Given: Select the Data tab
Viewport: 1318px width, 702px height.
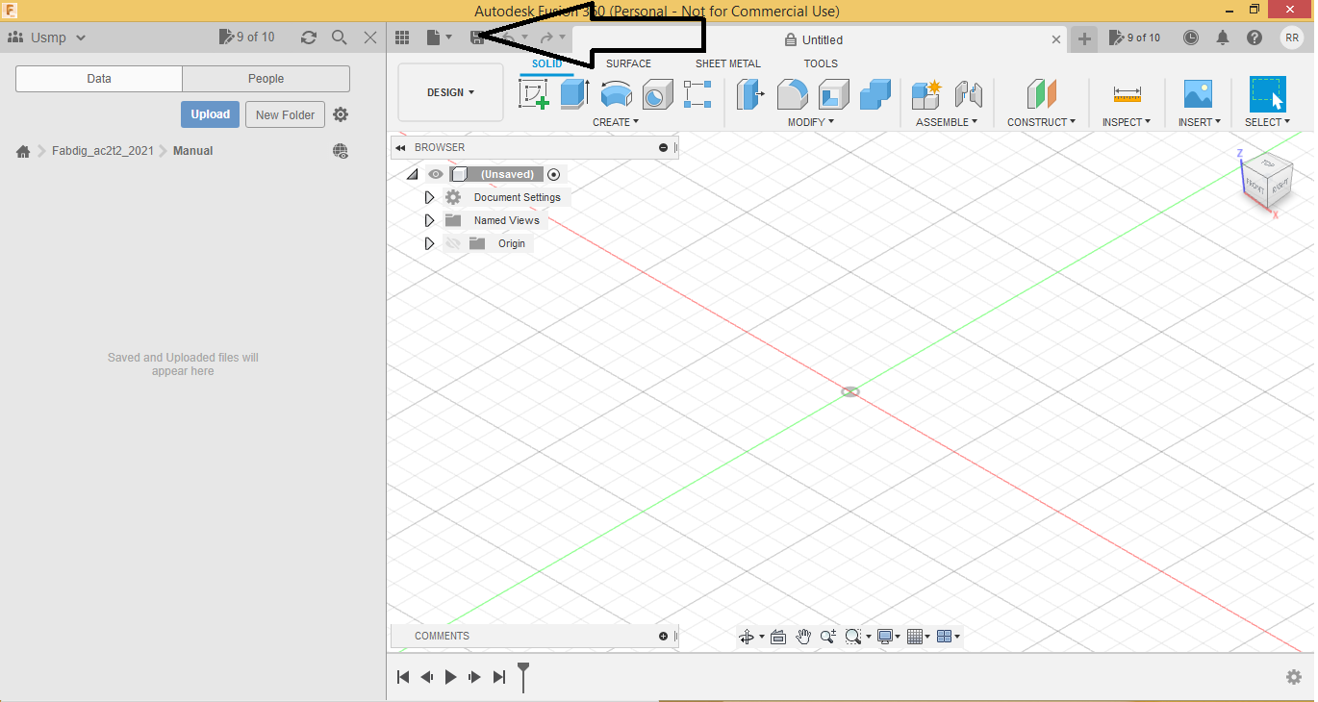Looking at the screenshot, I should (99, 79).
